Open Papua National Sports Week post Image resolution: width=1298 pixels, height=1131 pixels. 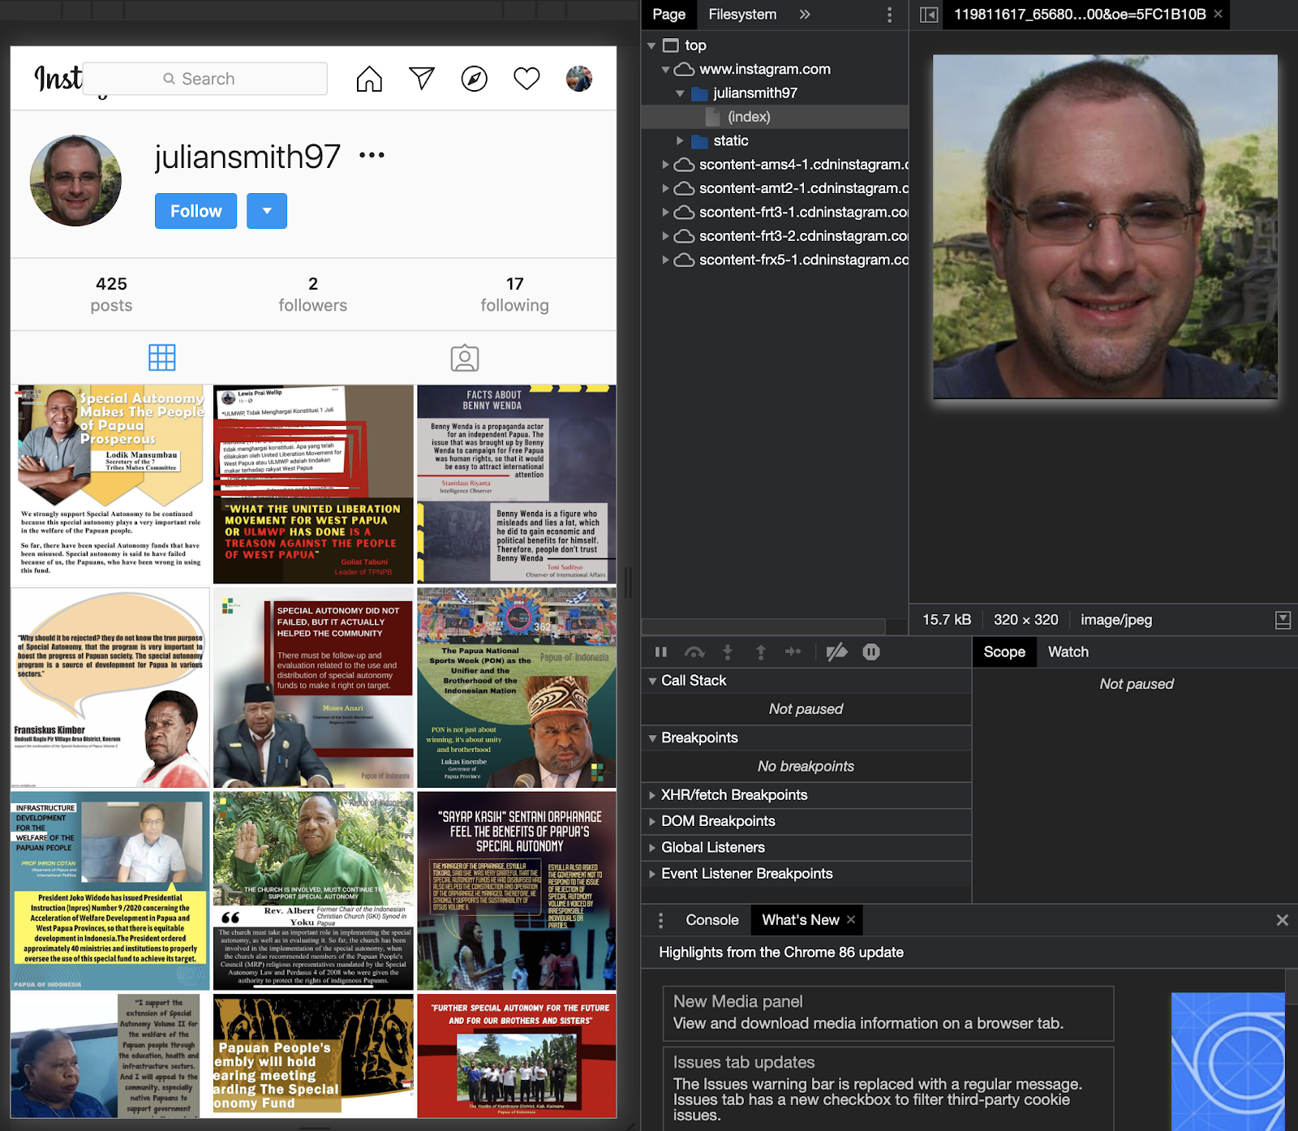click(517, 688)
